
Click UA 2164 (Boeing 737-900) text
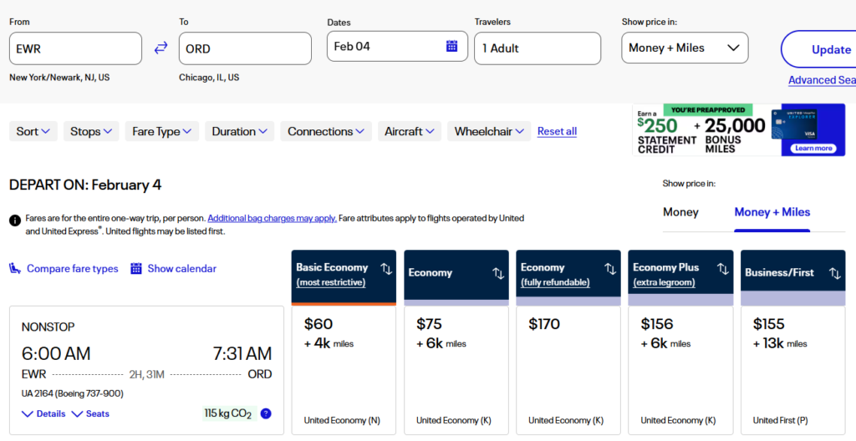(73, 393)
